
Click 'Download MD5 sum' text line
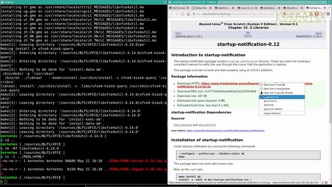tap(217, 91)
